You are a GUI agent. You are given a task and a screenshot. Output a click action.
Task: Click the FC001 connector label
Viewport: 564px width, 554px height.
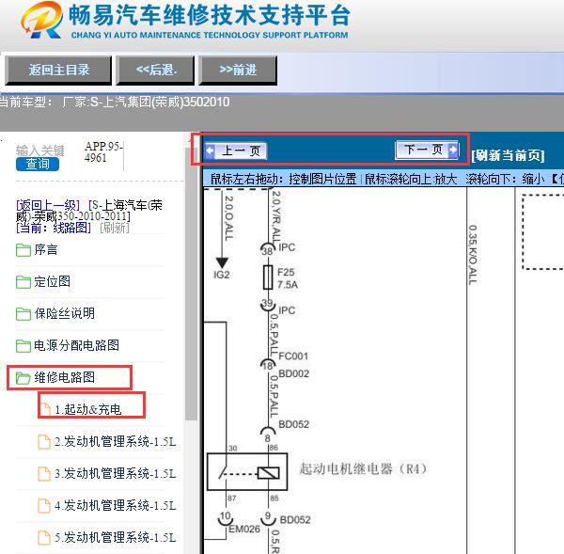tap(293, 356)
